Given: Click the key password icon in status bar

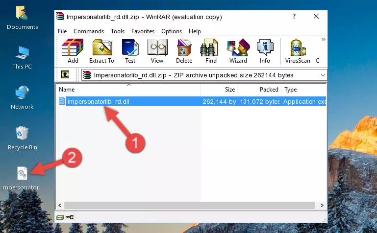Looking at the screenshot, I should pos(70,217).
